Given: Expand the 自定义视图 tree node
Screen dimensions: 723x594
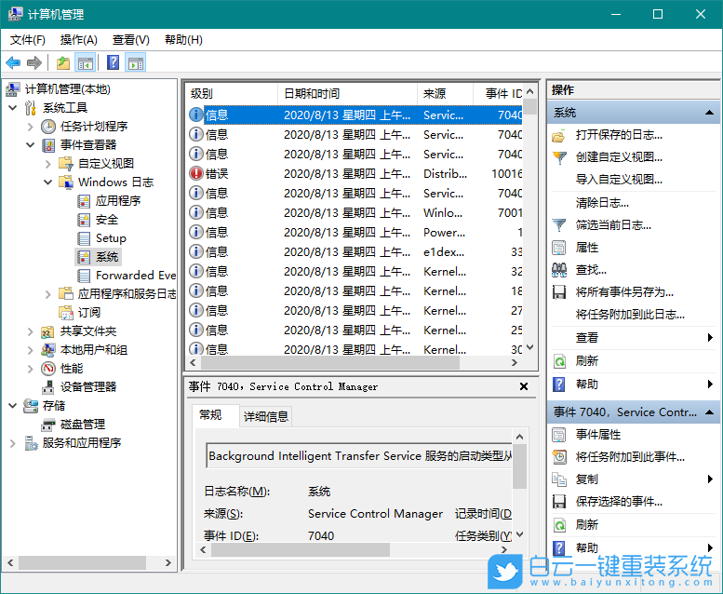Looking at the screenshot, I should click(x=48, y=163).
